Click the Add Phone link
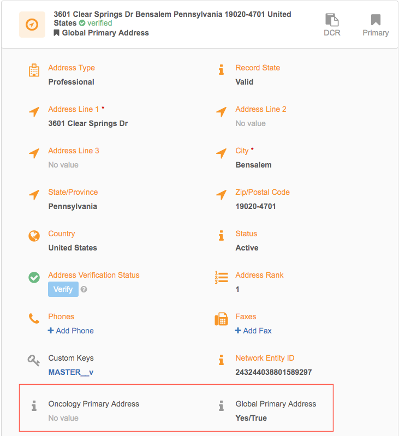 pyautogui.click(x=71, y=331)
